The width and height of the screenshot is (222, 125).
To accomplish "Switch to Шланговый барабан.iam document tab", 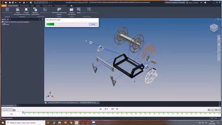I will click(63, 102).
